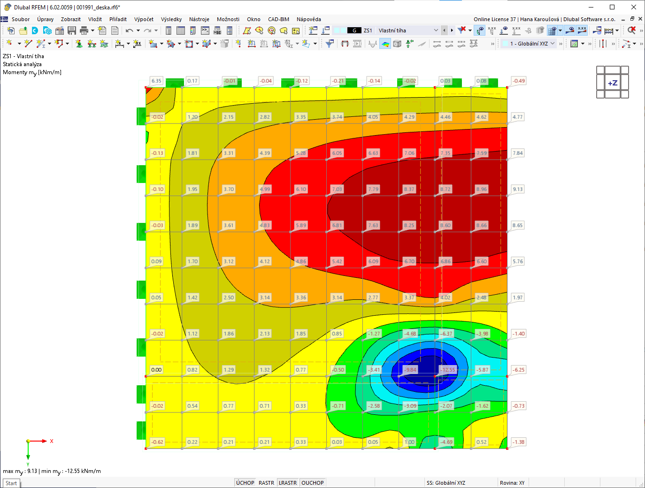
Task: Expand print options dropdown arrow
Action: [x=92, y=30]
